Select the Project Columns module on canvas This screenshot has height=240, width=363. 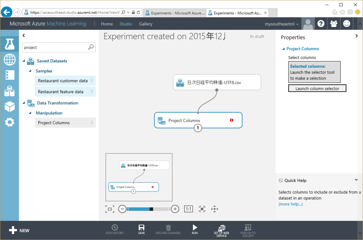(198, 120)
